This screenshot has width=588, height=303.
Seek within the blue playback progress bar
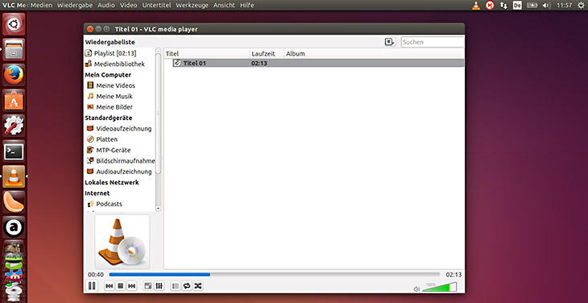[274, 275]
